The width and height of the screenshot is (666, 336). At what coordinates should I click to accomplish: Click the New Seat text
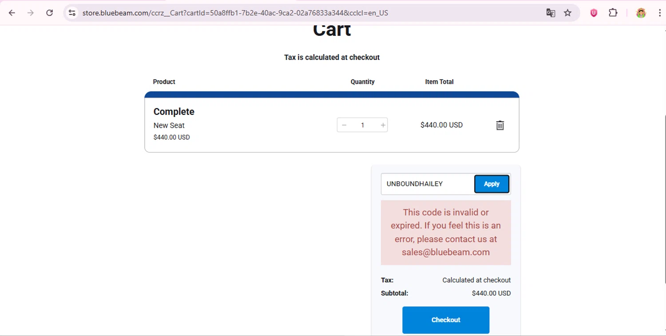[x=169, y=125]
